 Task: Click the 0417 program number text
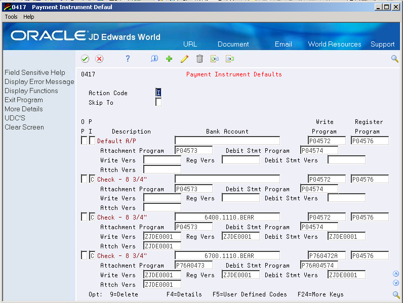pos(88,74)
